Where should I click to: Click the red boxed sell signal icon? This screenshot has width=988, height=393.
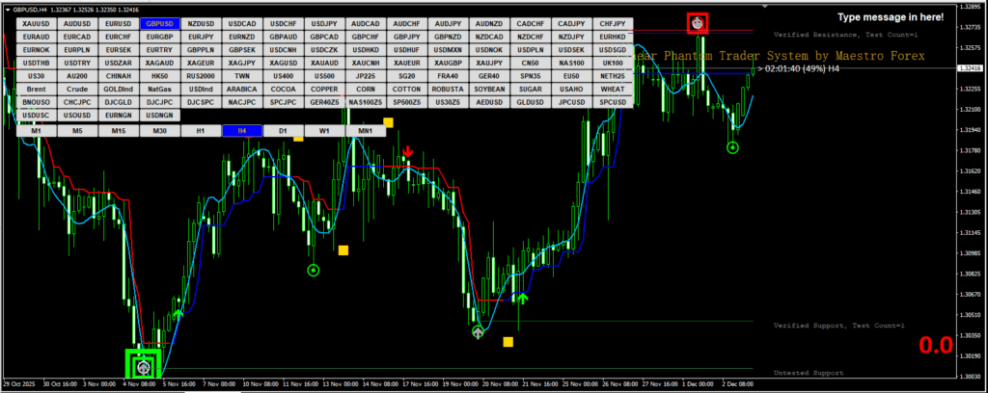[x=697, y=22]
